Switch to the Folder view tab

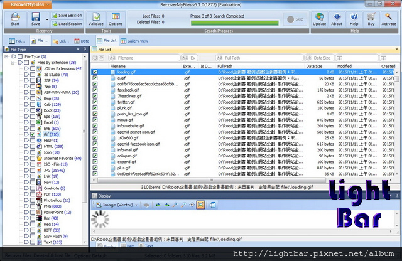pyautogui.click(x=17, y=41)
